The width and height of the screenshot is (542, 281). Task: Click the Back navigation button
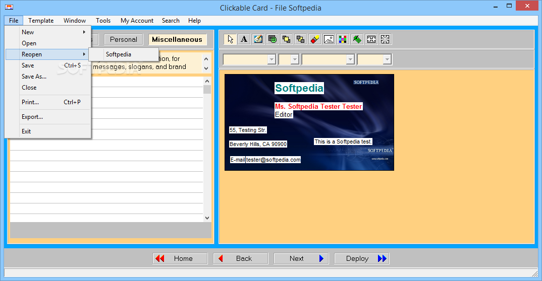coord(241,258)
